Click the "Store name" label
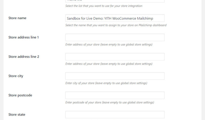205x120 pixels. (17, 18)
